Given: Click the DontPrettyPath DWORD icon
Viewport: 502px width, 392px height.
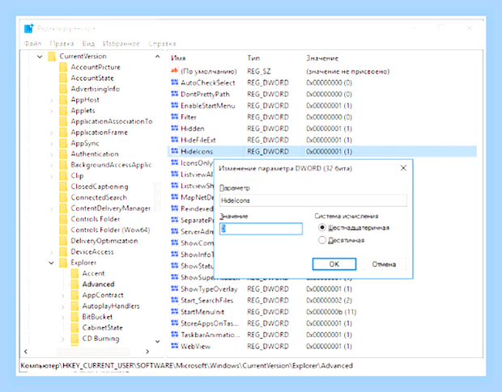Looking at the screenshot, I should 174,94.
